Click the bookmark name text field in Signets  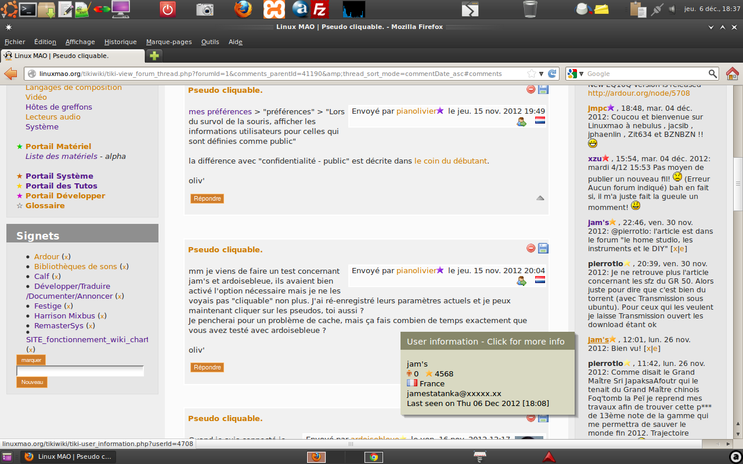click(x=80, y=371)
